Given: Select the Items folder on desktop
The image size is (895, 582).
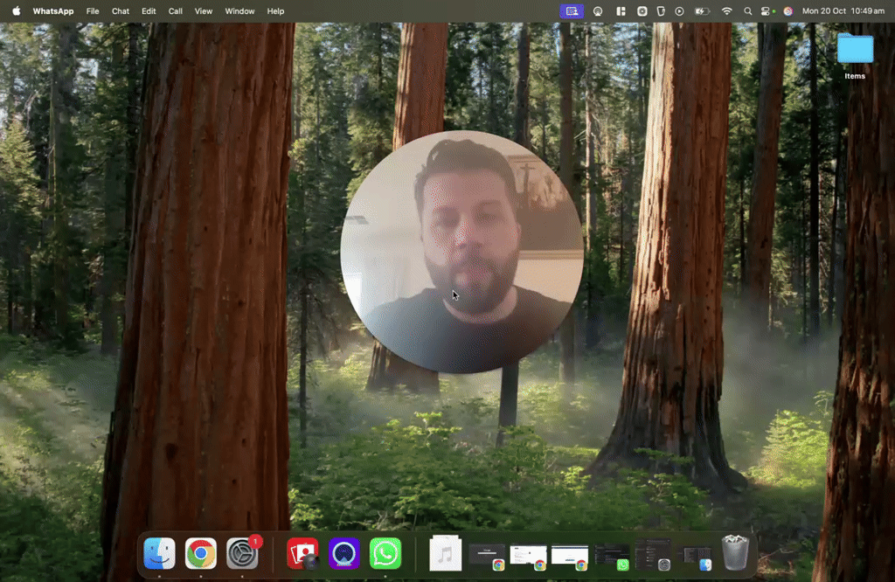Looking at the screenshot, I should point(855,56).
